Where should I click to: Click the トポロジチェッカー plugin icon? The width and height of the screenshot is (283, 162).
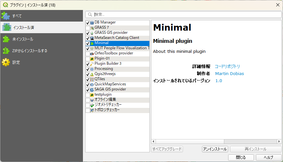92,110
